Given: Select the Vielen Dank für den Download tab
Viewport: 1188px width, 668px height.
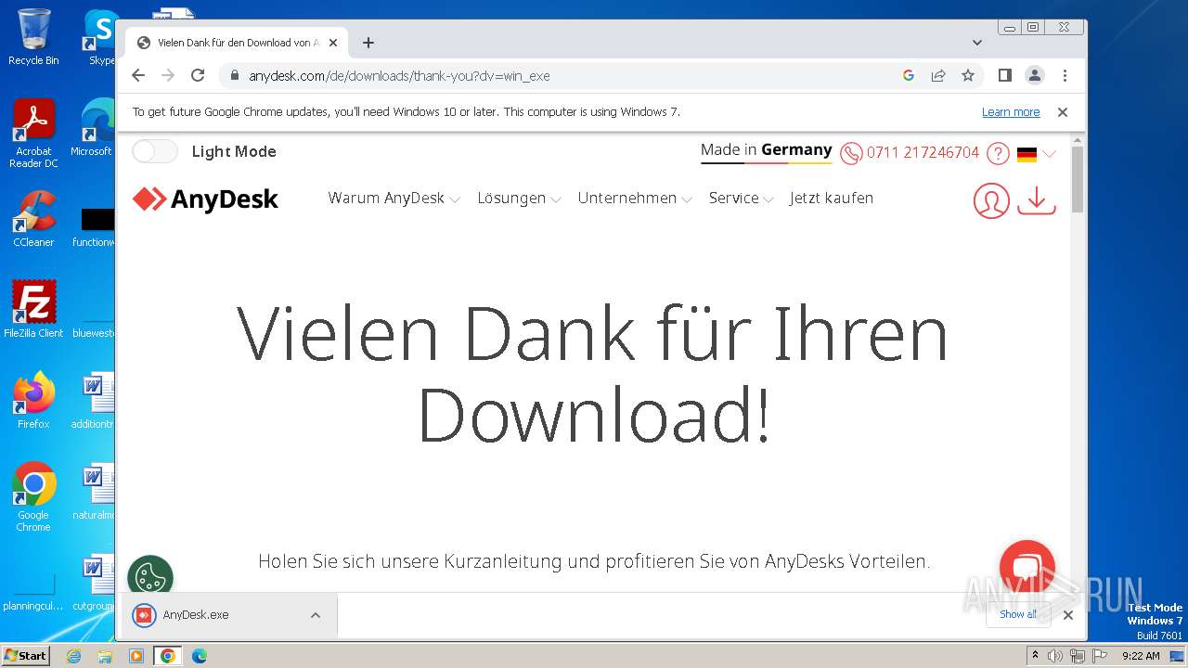Looking at the screenshot, I should click(x=237, y=43).
